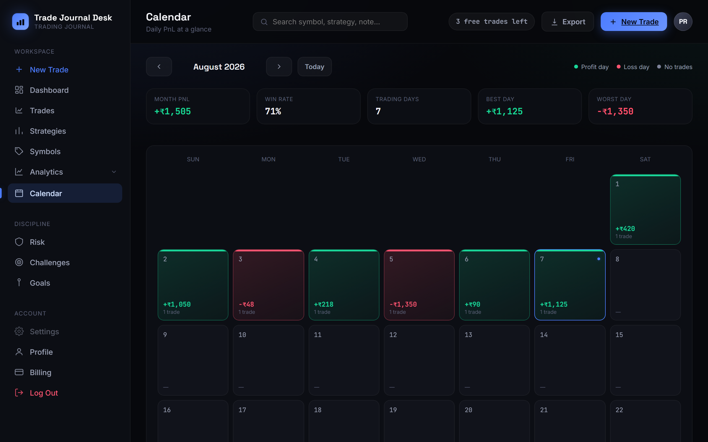Click the Export download icon

point(555,22)
